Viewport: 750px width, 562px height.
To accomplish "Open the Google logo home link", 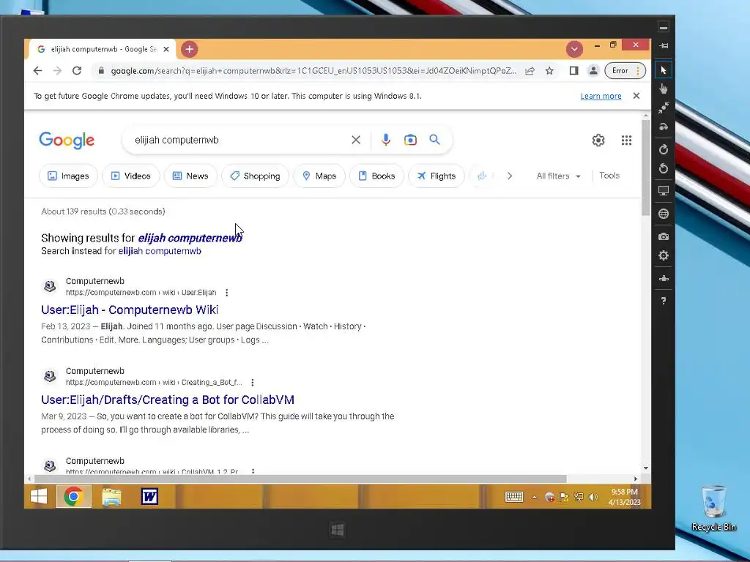I will pos(67,140).
